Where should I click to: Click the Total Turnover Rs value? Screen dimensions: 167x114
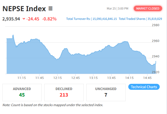105,19
